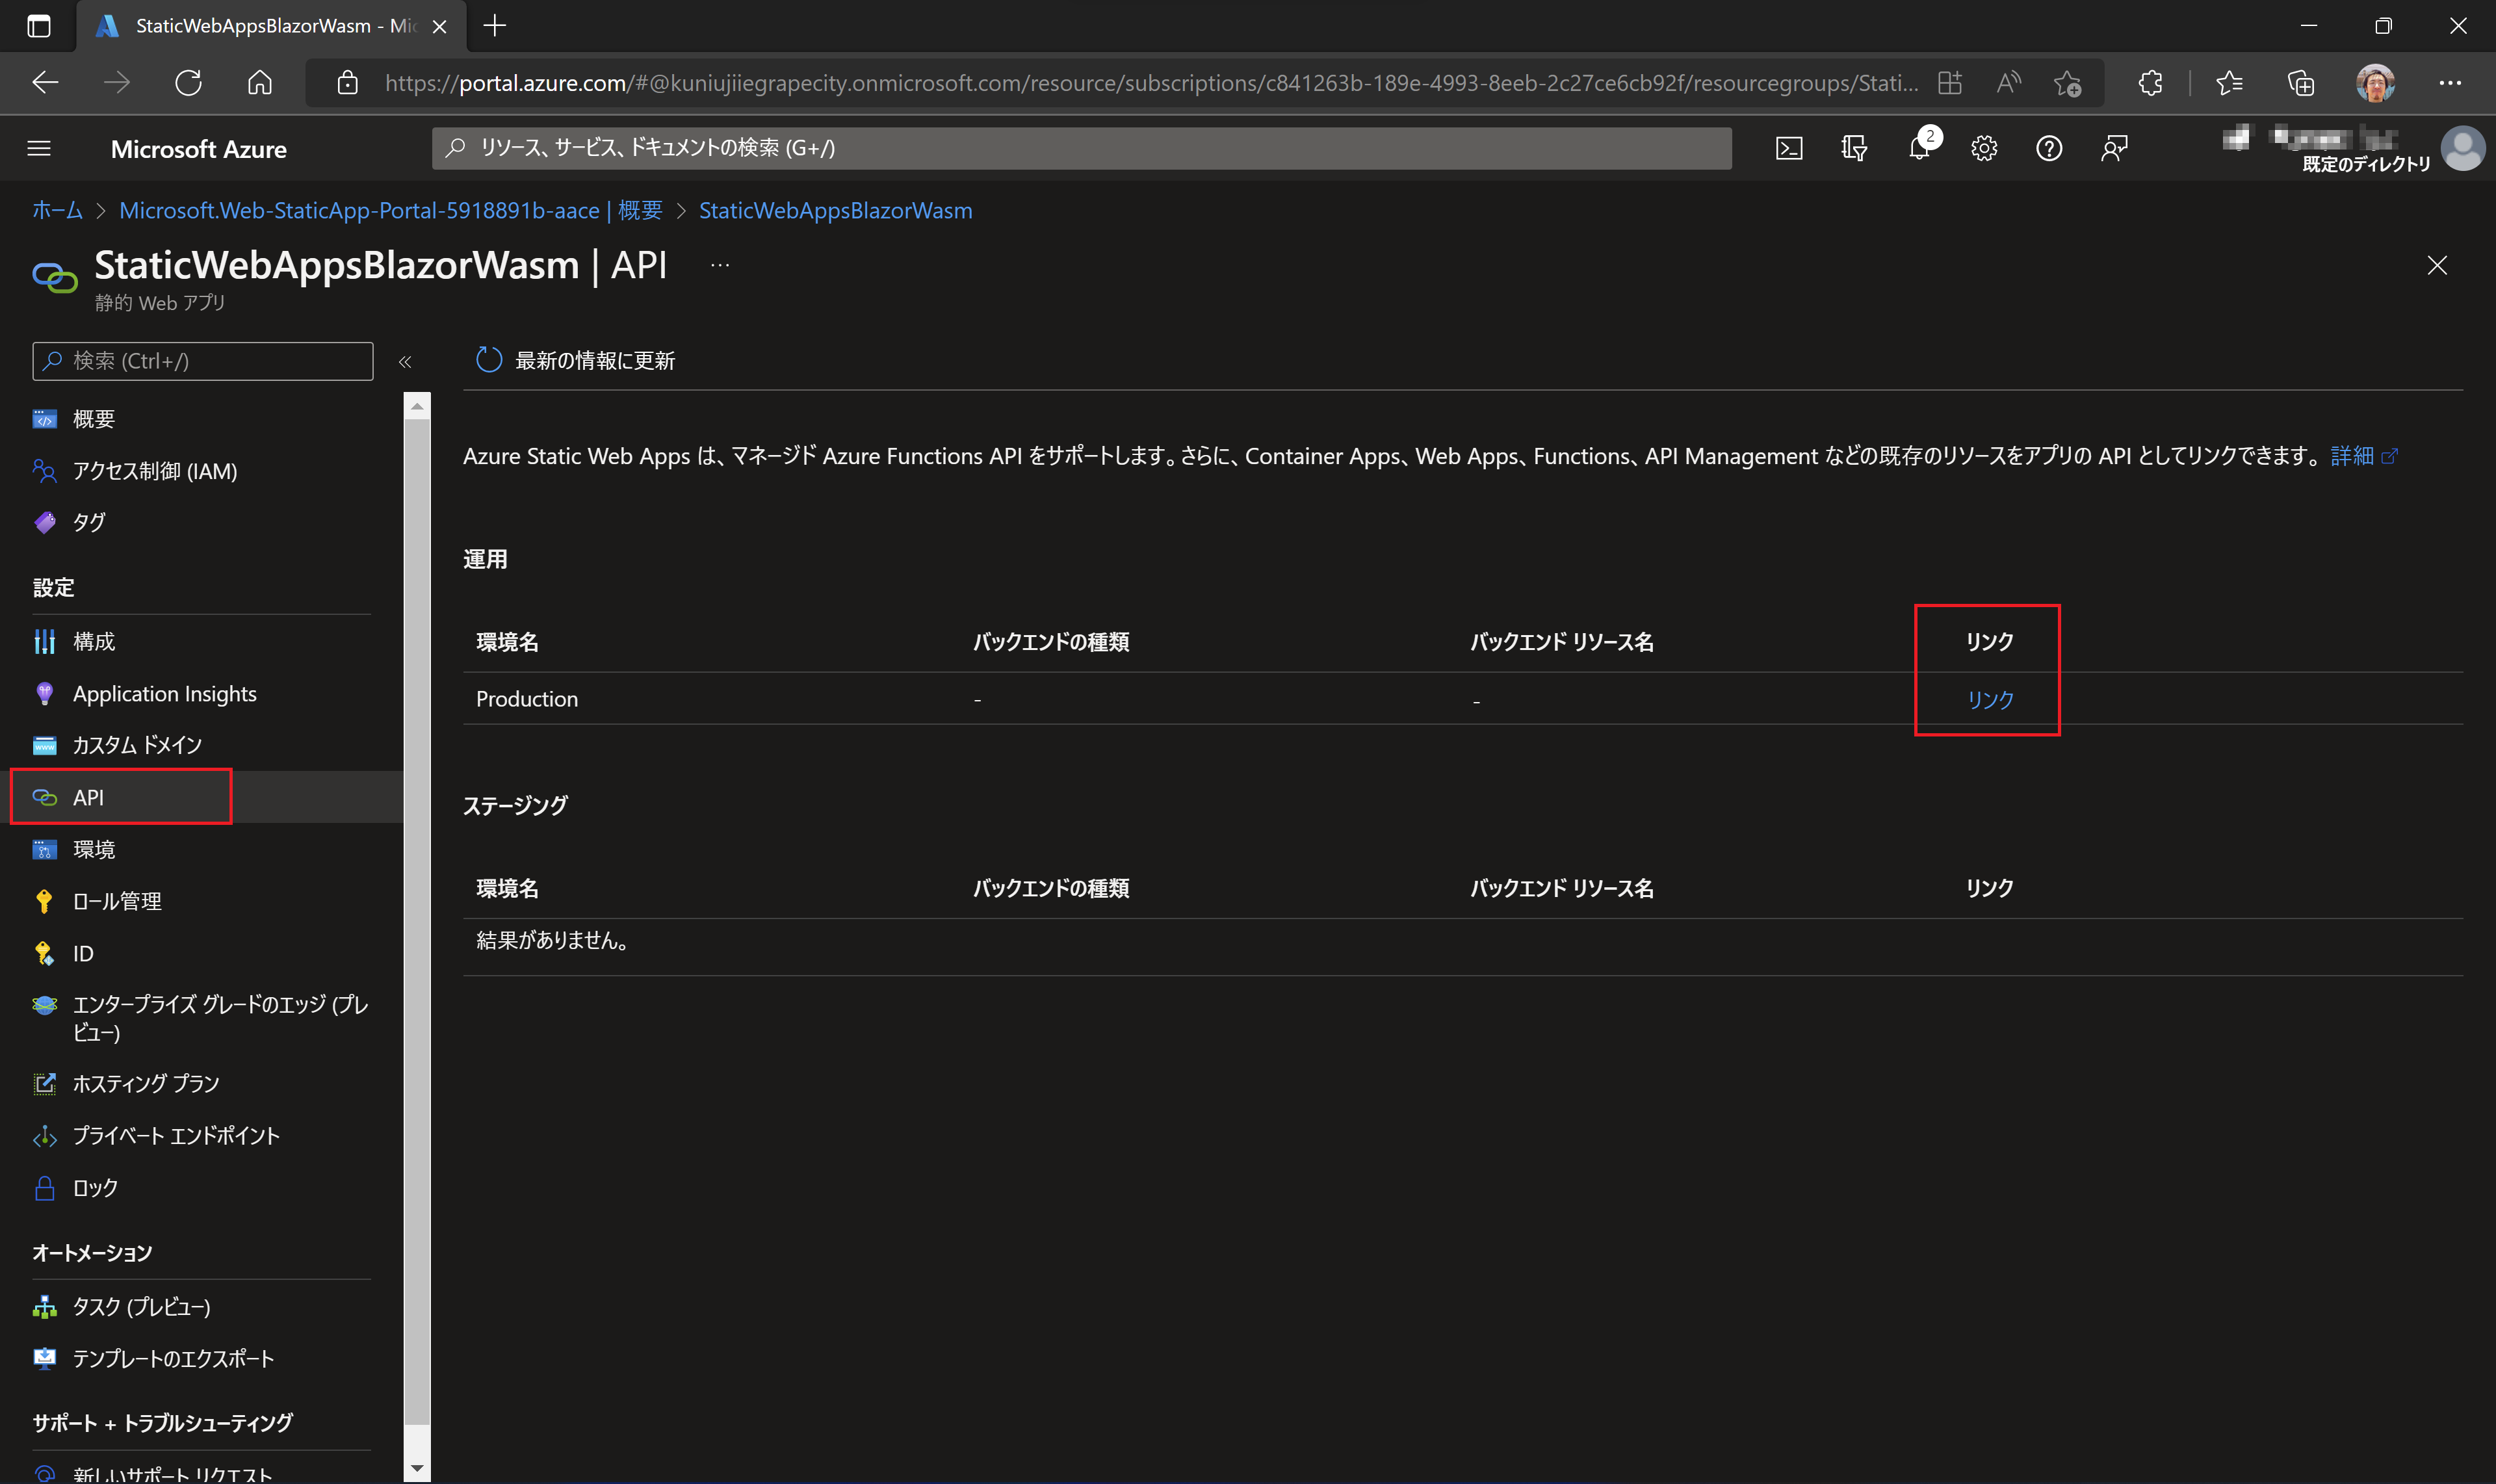Open read aloud icon in address bar

(2008, 83)
